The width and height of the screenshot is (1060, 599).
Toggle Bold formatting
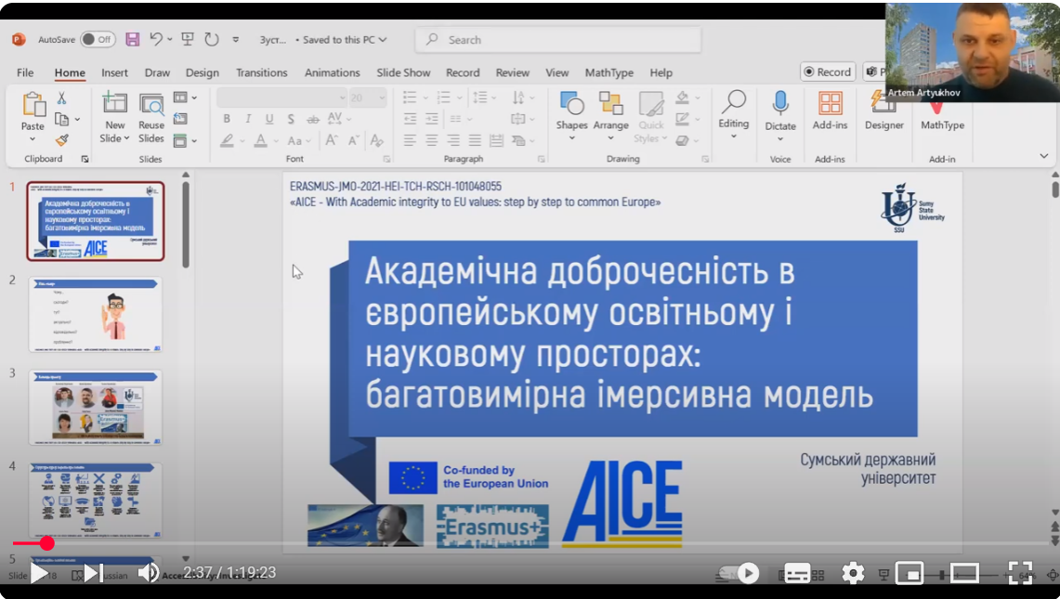pos(227,119)
